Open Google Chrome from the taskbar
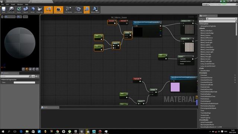This screenshot has height=134, width=238. [57, 131]
